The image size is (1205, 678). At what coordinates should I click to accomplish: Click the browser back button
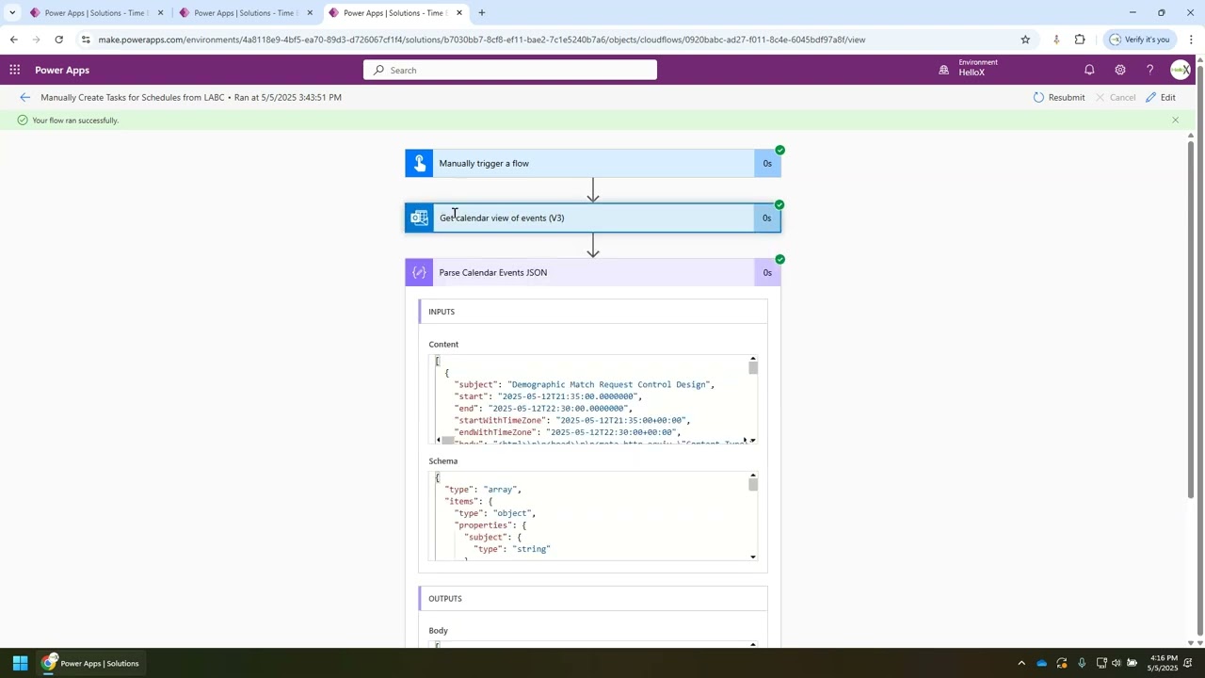coord(13,40)
